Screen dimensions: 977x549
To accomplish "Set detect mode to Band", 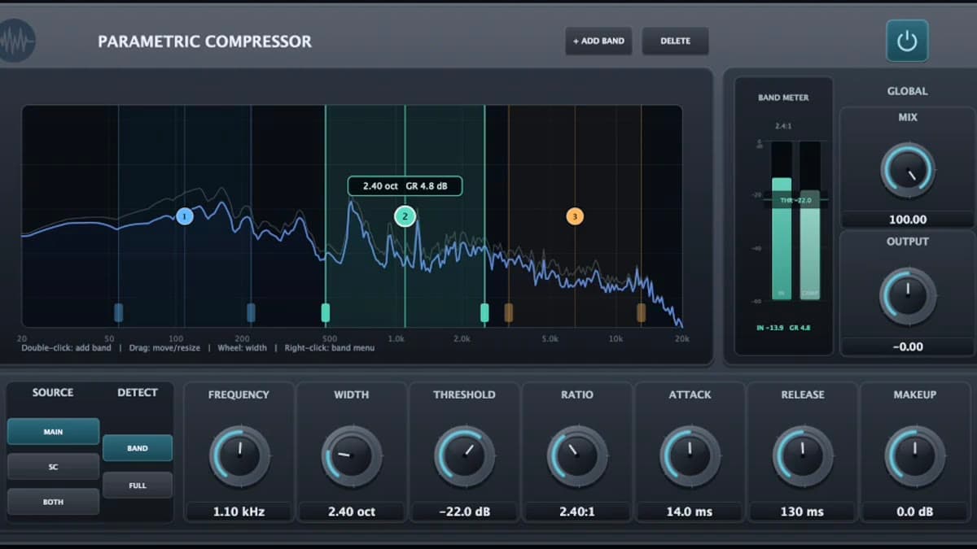I will (138, 448).
